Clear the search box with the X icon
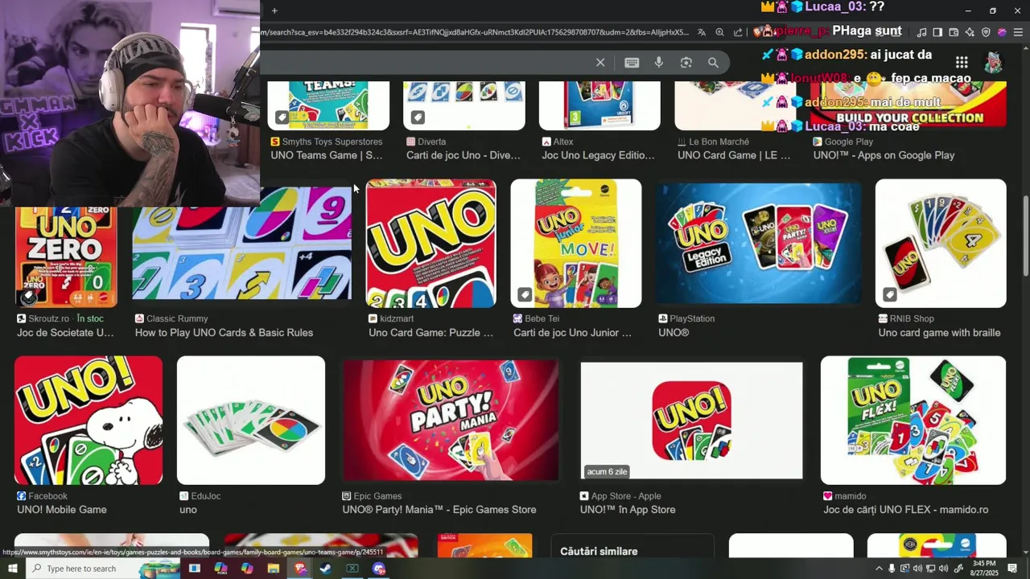Screen dimensions: 1030x579 (600, 63)
